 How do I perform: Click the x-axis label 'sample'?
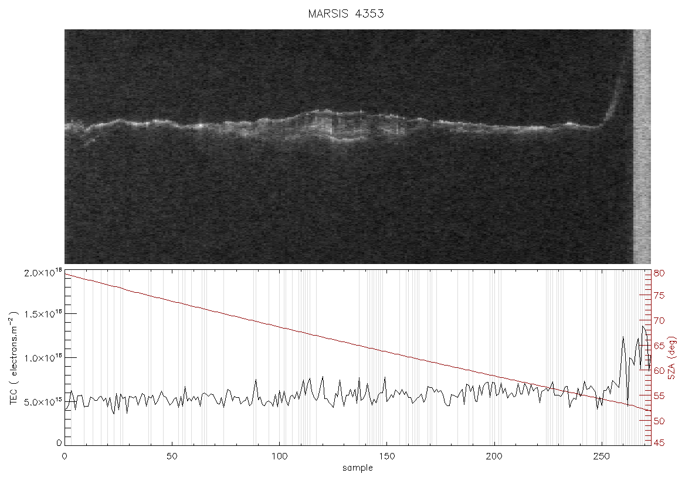(x=358, y=468)
